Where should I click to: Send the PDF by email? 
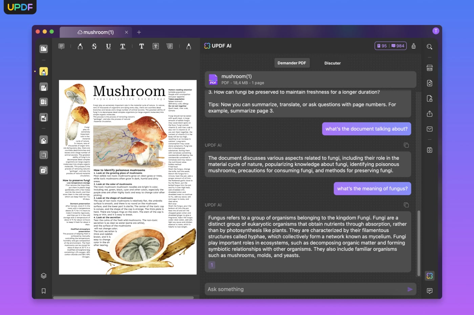pyautogui.click(x=429, y=129)
